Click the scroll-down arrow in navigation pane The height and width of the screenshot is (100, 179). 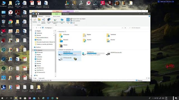click(55, 76)
